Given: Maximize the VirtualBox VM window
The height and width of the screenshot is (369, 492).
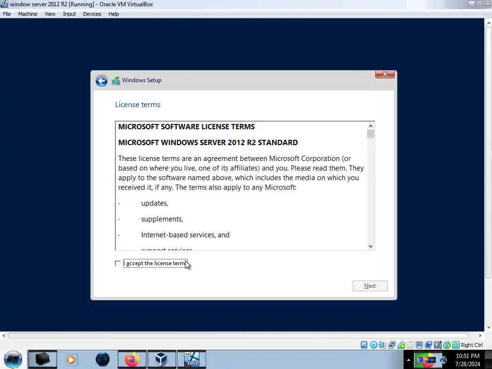Looking at the screenshot, I should (x=480, y=4).
